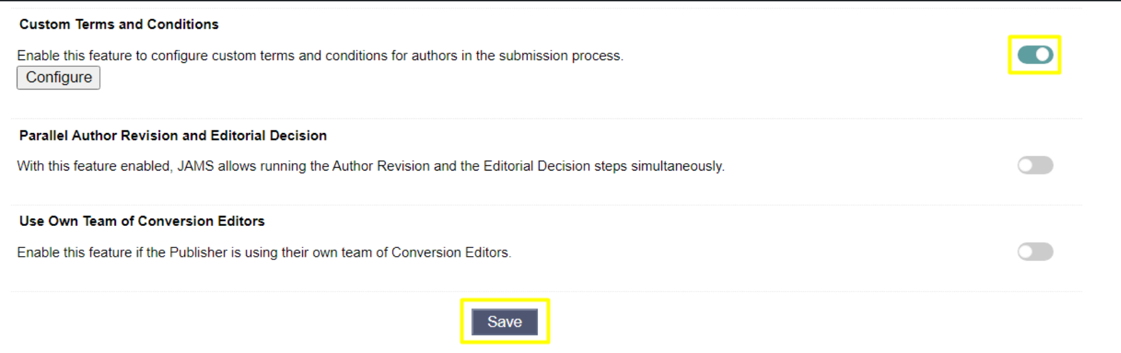Save the feature settings
The image size is (1121, 353).
[505, 322]
